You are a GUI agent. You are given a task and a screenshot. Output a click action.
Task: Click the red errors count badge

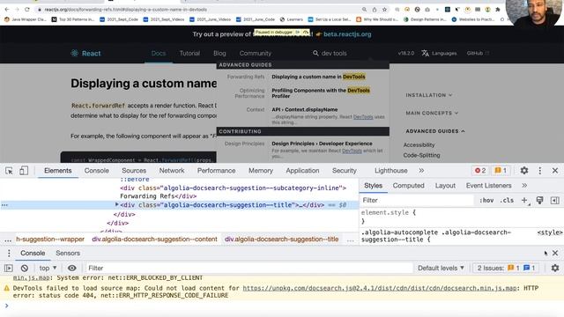pos(480,171)
